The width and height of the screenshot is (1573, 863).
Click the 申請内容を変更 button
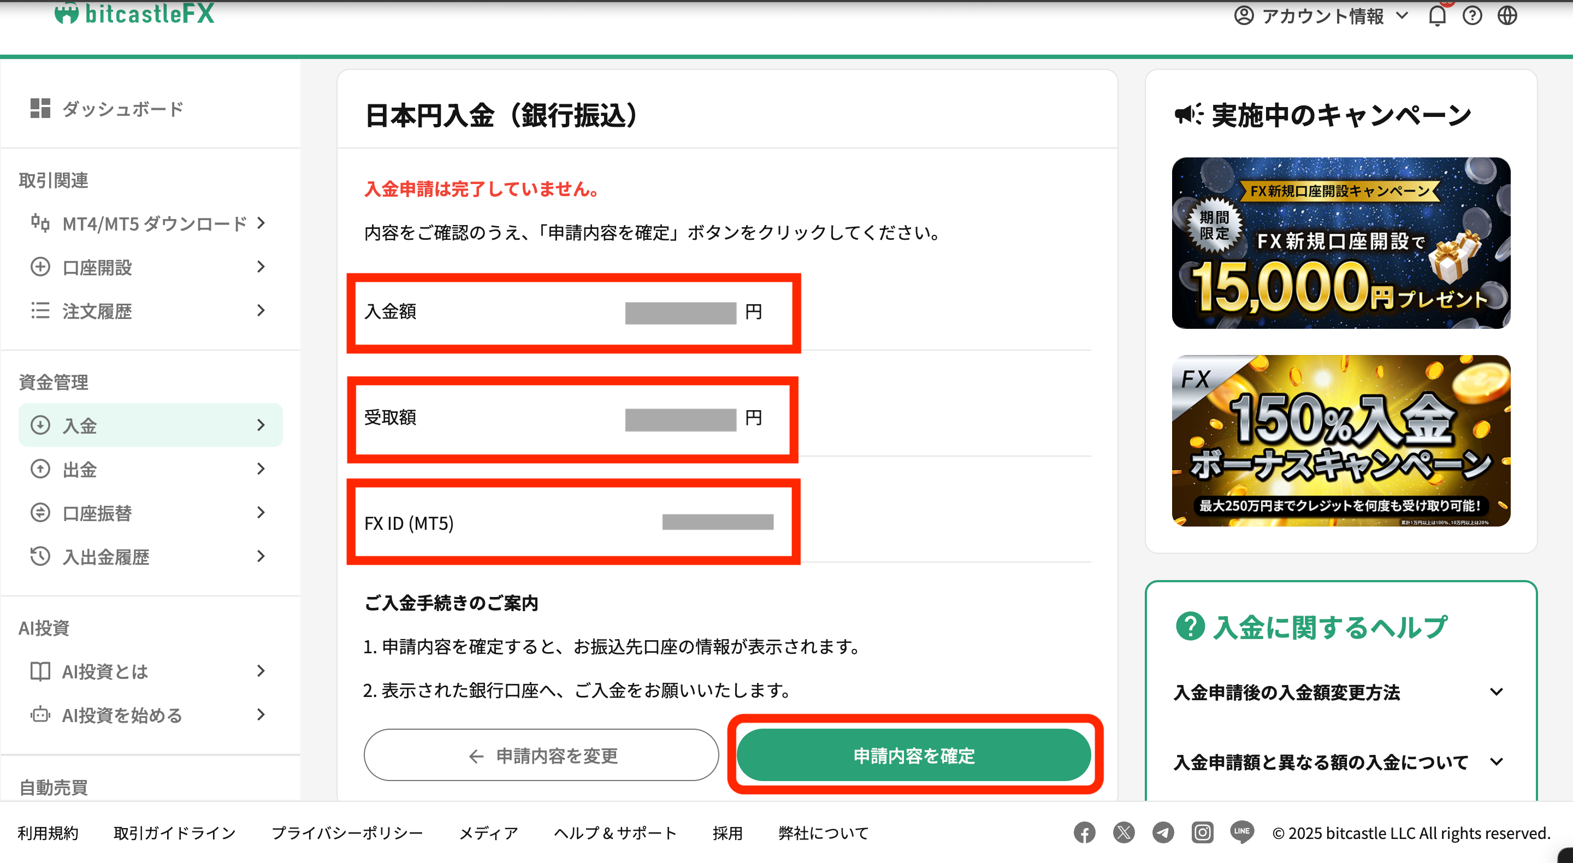click(x=541, y=755)
